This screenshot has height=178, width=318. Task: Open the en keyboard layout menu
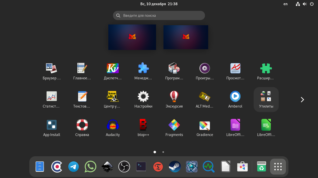pos(285,4)
